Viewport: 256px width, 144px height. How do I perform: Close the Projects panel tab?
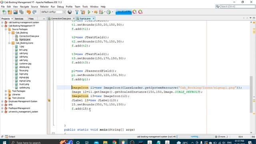tap(12, 19)
